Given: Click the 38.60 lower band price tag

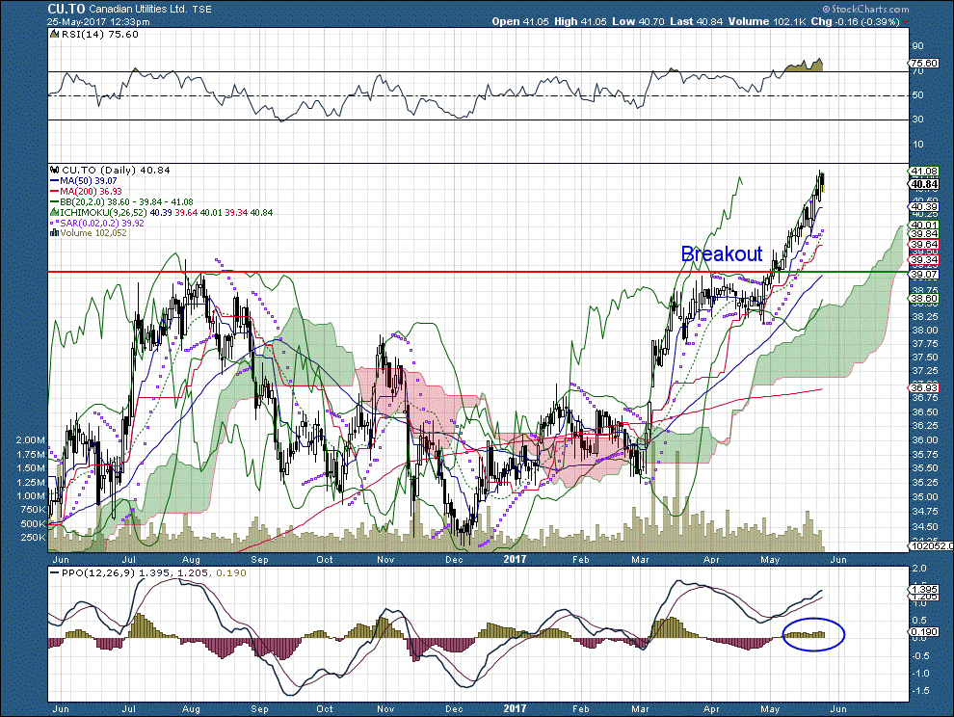Looking at the screenshot, I should (x=923, y=298).
